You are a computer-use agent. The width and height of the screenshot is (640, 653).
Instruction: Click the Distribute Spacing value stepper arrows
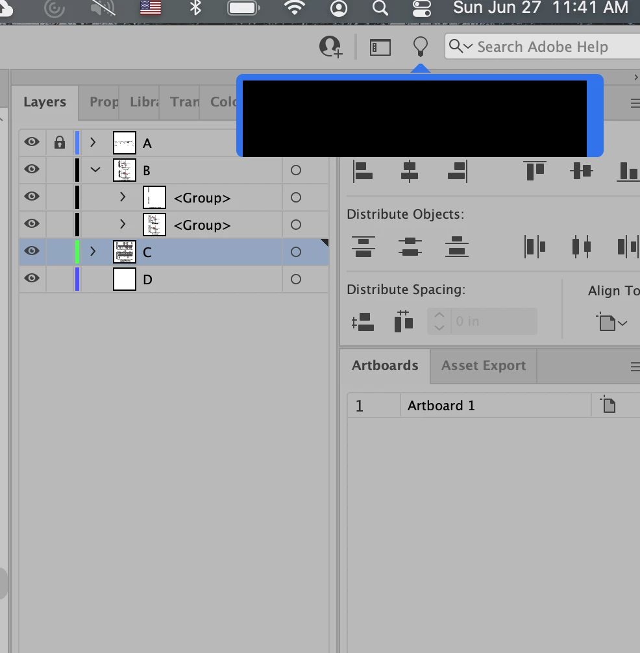439,321
